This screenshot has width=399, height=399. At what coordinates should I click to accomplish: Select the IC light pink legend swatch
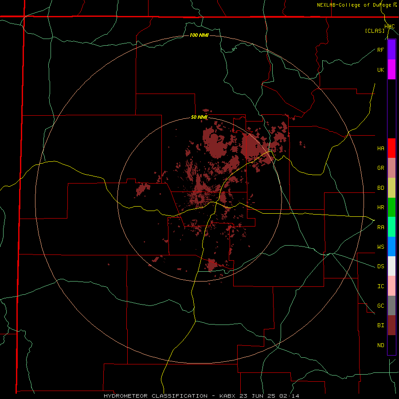click(391, 286)
